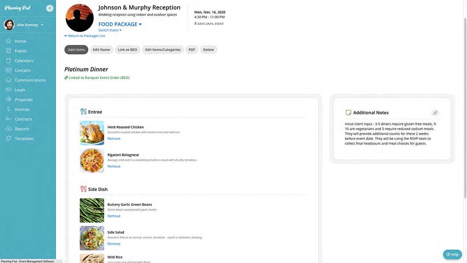Image resolution: width=467 pixels, height=263 pixels.
Task: Click the event profile photo
Action: point(80,18)
